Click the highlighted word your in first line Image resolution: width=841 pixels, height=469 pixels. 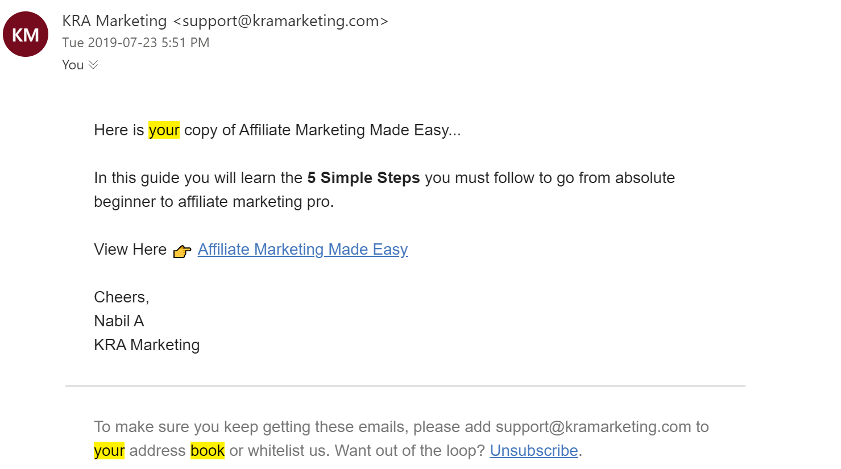[164, 130]
